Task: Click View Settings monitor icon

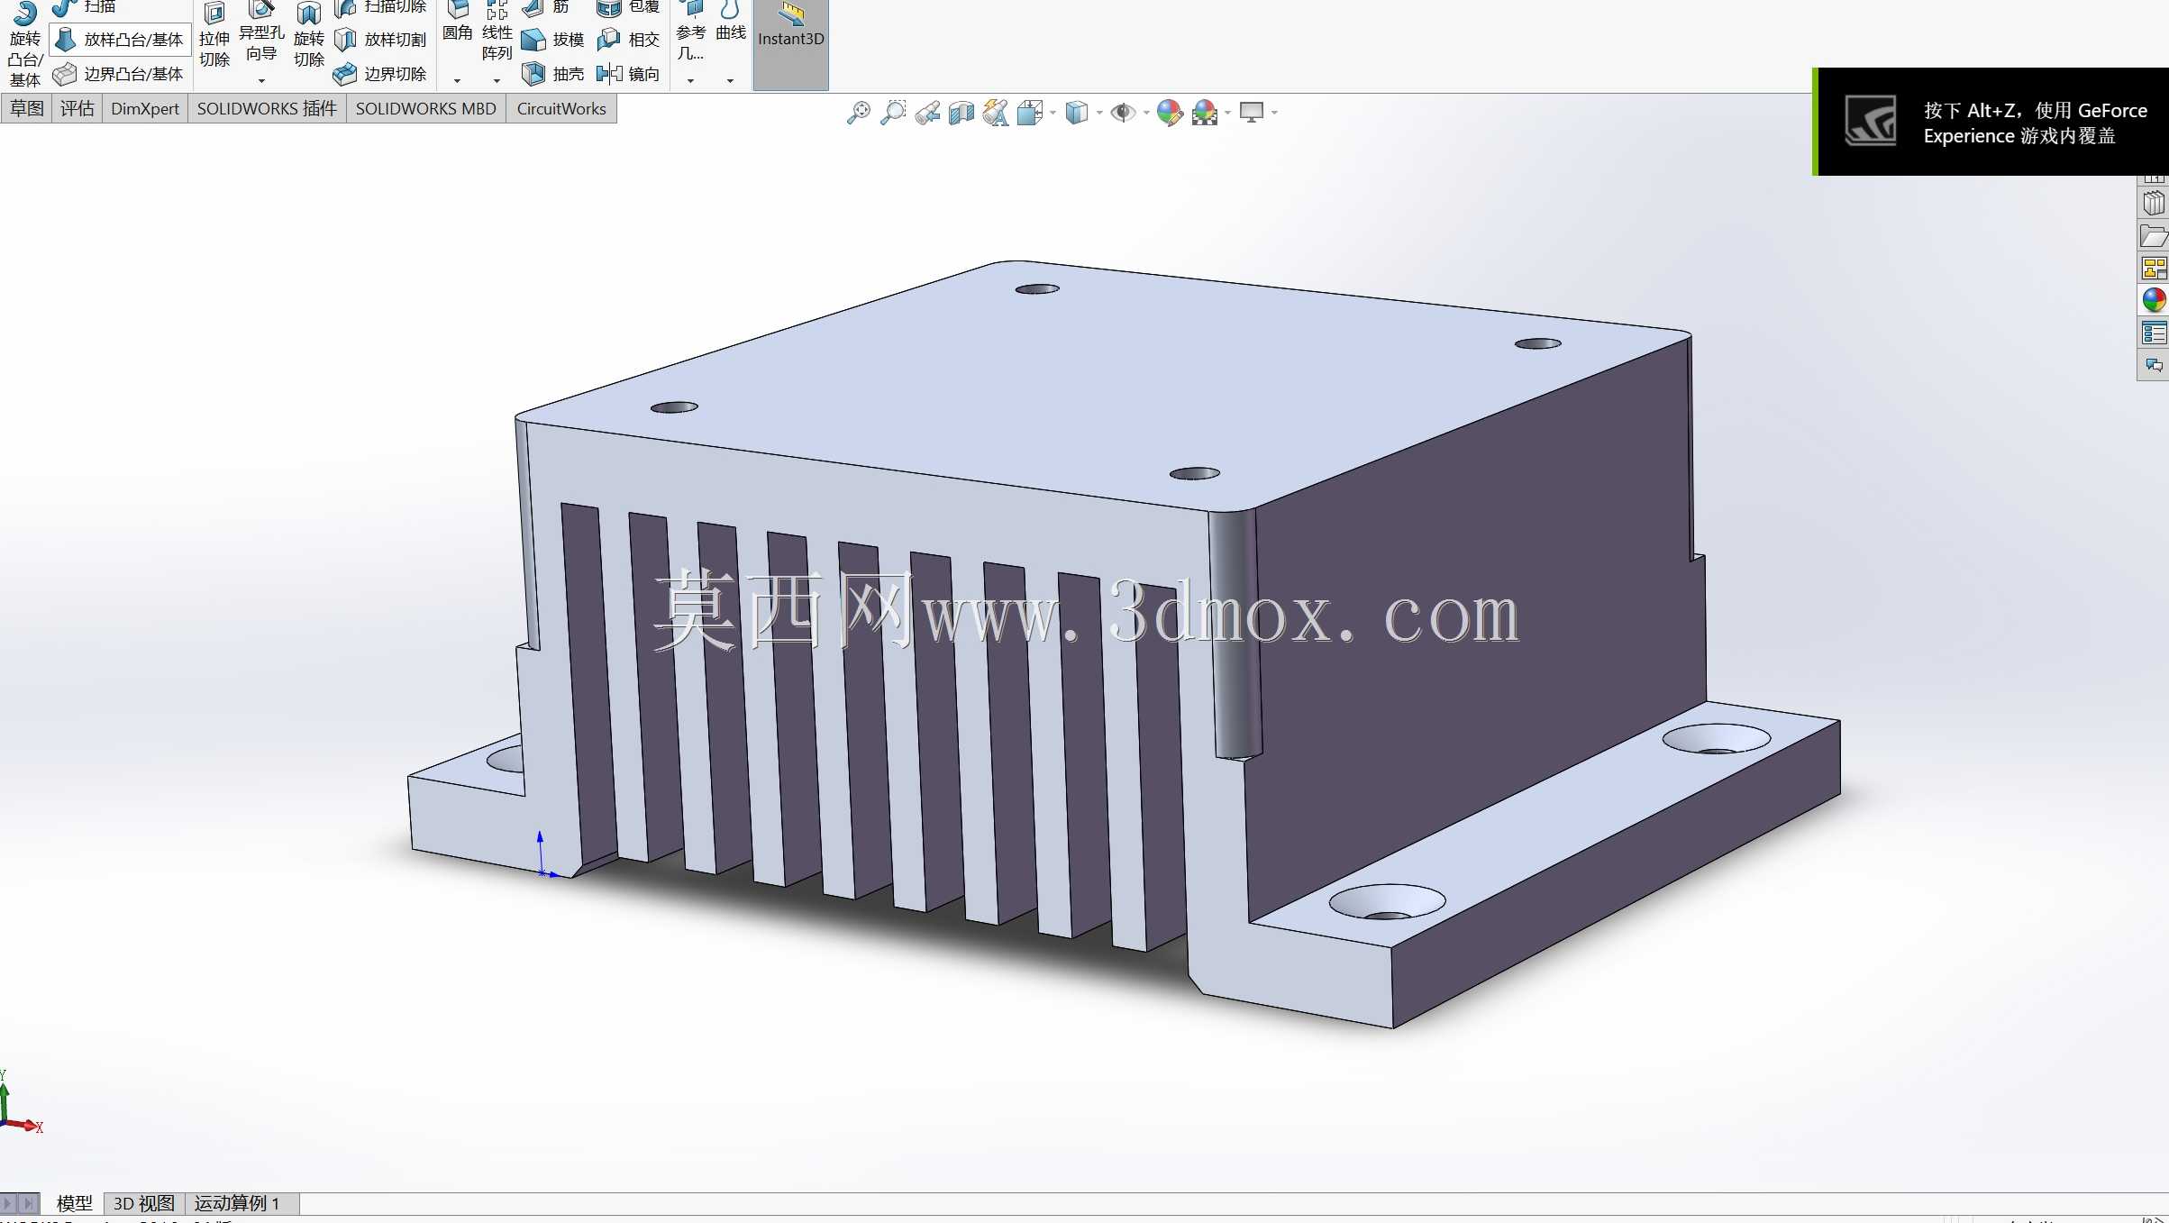Action: (x=1252, y=113)
